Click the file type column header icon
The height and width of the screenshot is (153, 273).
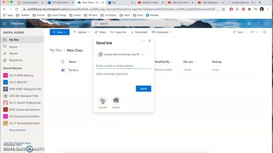click(63, 62)
